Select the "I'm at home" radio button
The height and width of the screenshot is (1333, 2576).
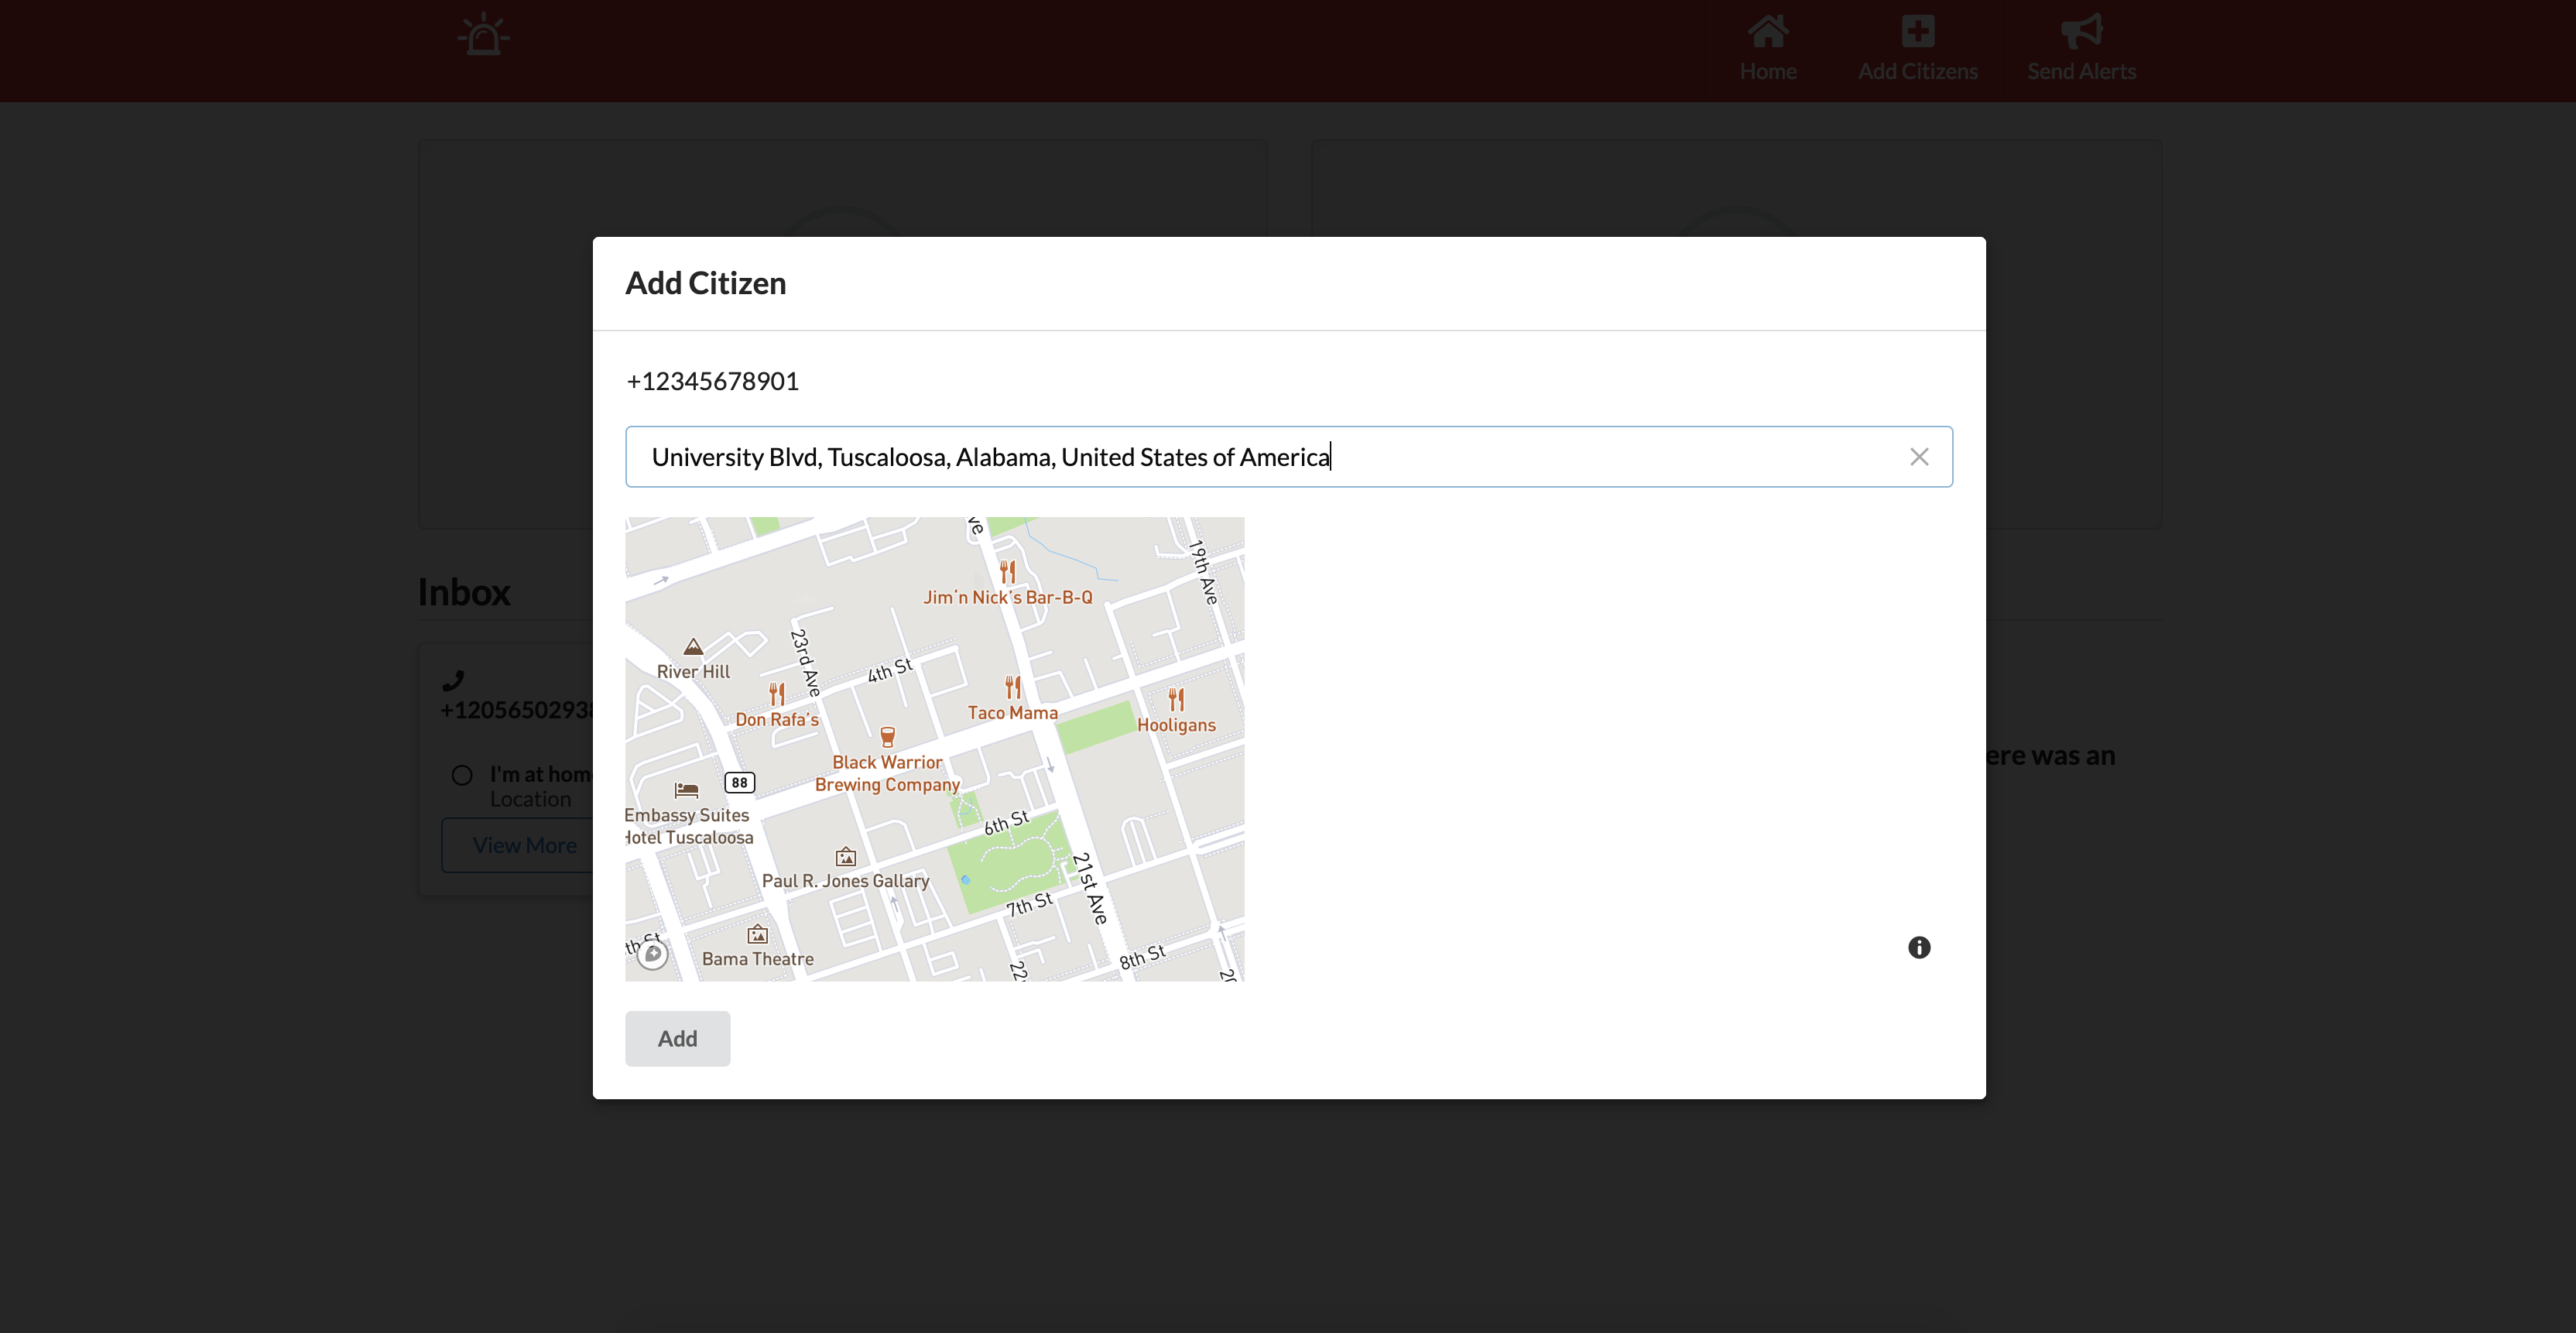(462, 775)
